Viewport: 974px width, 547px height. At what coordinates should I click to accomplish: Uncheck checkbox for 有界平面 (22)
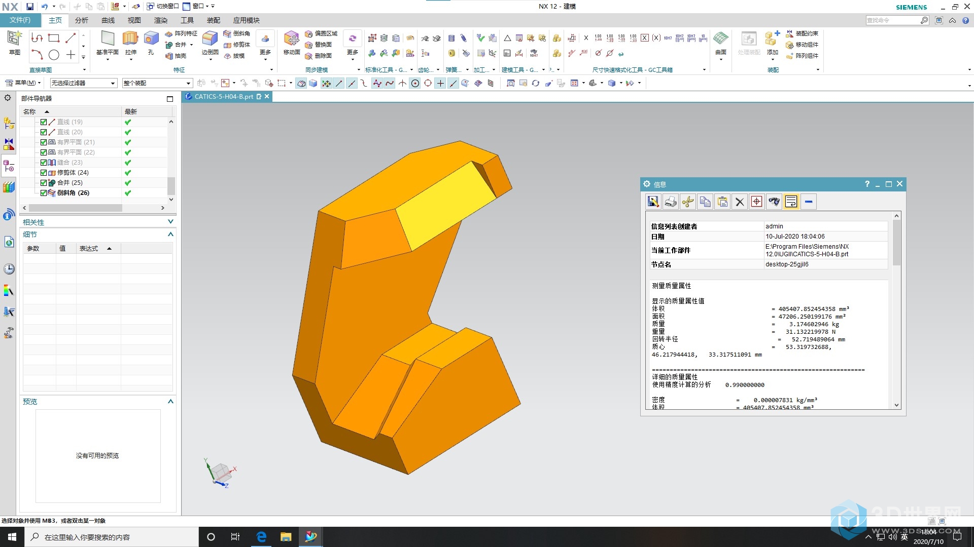(x=44, y=152)
